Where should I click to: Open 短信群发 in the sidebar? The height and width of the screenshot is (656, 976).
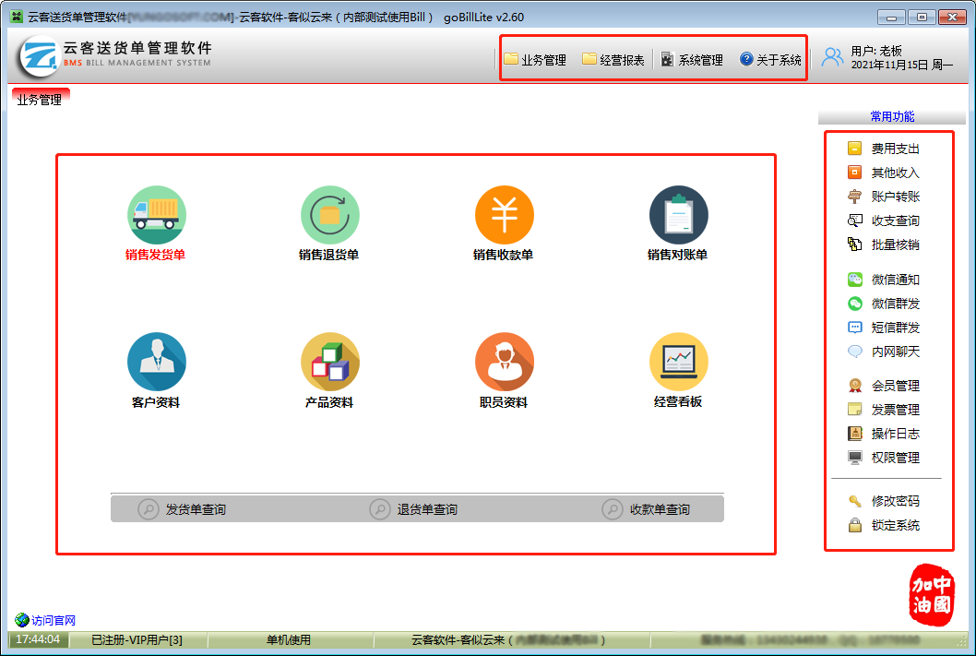tap(883, 328)
